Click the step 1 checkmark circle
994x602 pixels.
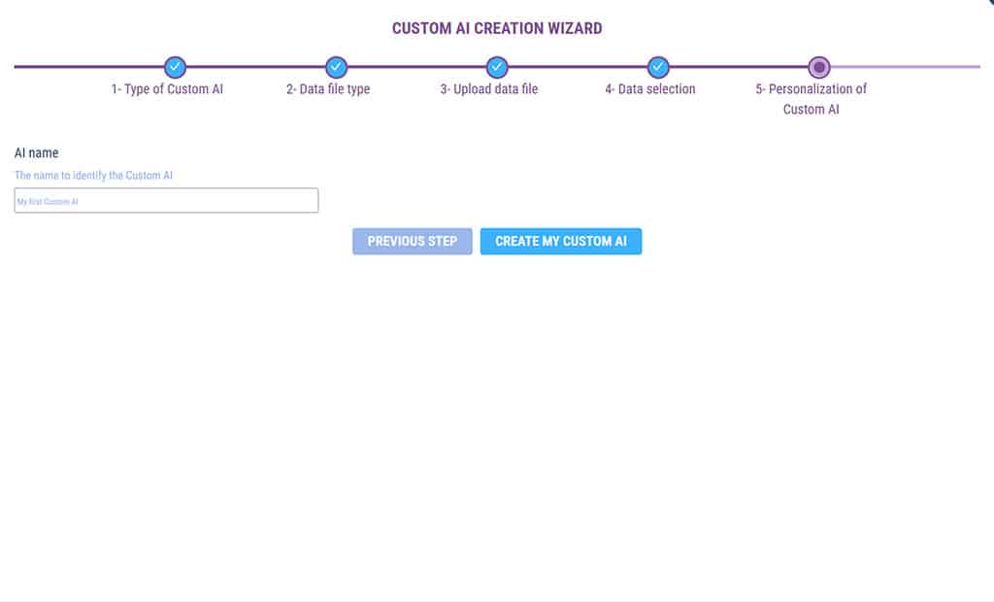click(x=175, y=67)
